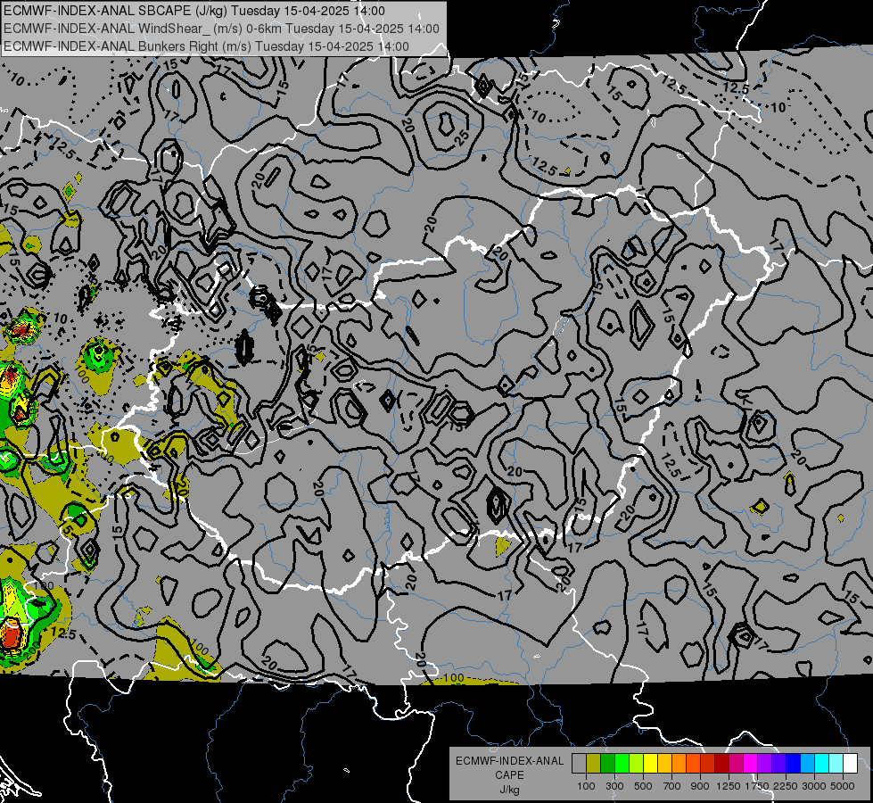The width and height of the screenshot is (873, 803).
Task: Click the 5000 tick label in the legend
Action: coord(843,786)
